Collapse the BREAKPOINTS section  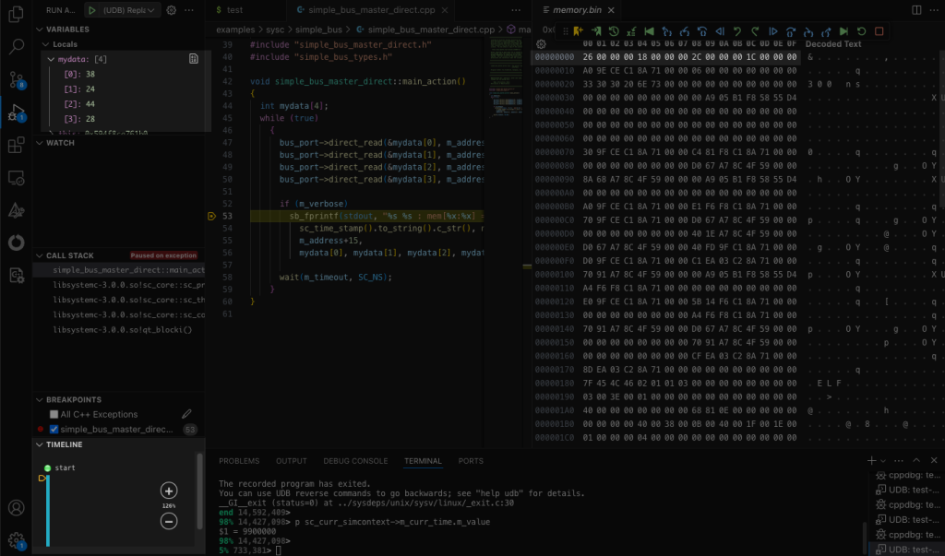(x=40, y=399)
